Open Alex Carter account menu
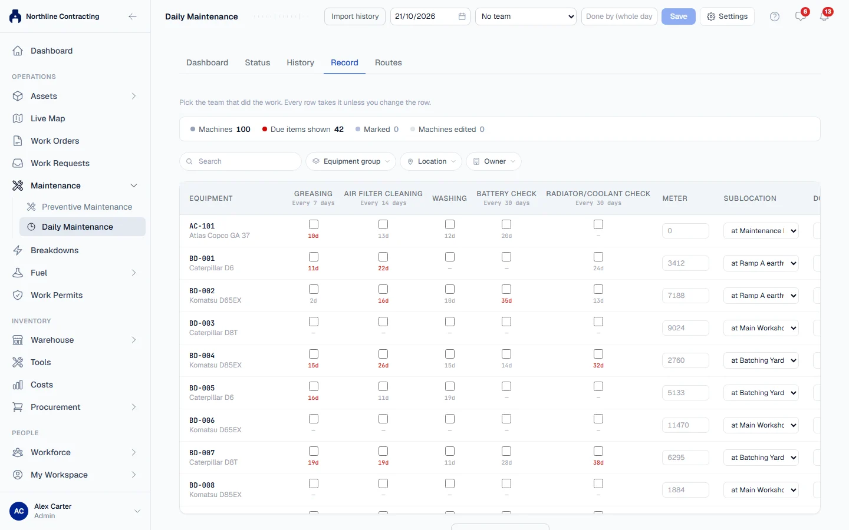849x530 pixels. click(x=75, y=511)
